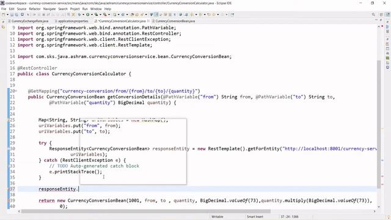Viewport: 391px width, 220px height.
Task: Expand the Debug dropdown arrow
Action: [83, 15]
